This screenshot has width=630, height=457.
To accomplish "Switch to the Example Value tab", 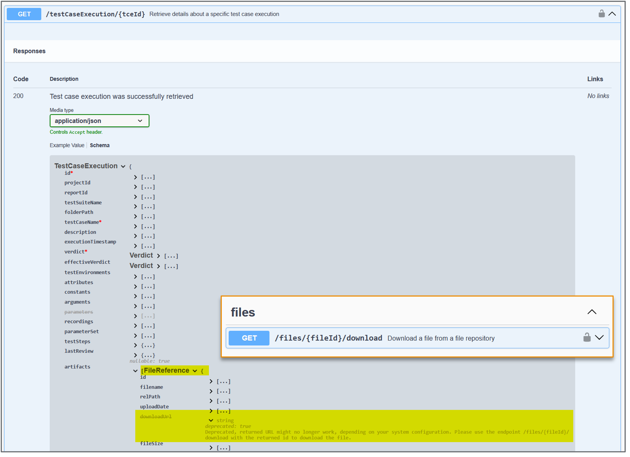I will point(67,145).
